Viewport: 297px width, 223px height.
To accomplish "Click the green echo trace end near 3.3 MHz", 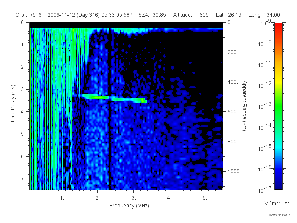I will [144, 101].
